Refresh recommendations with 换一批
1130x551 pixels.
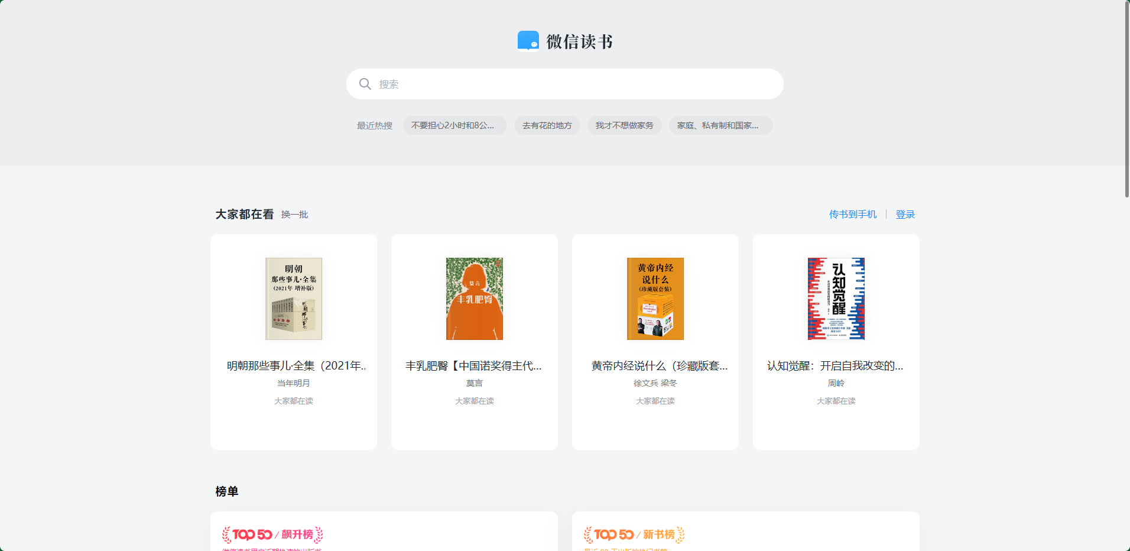294,215
